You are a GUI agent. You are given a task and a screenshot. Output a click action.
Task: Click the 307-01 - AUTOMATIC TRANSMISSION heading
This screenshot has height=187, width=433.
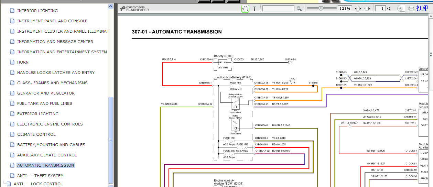click(x=177, y=32)
